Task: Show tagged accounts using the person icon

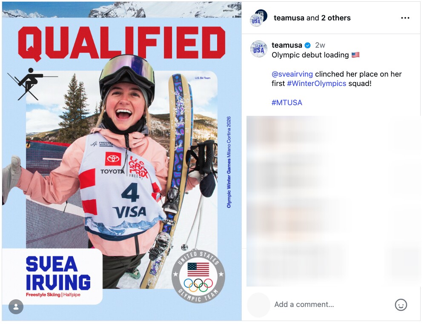Action: [16, 307]
